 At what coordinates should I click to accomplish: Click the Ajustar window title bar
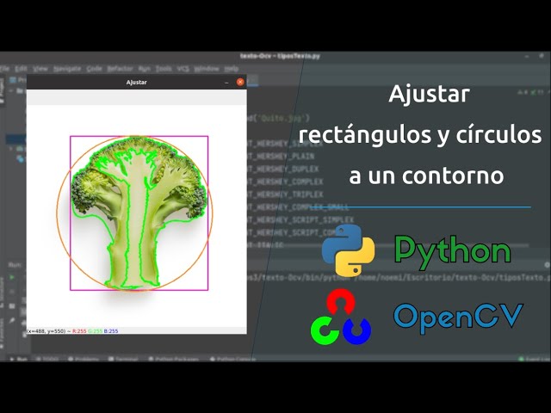click(137, 83)
